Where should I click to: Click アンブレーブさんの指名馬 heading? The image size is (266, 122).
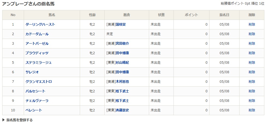[x=28, y=4]
